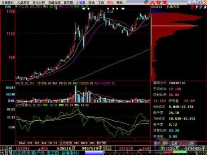
Task: Select the 主力进出 indicator tab
Action: (66, 143)
